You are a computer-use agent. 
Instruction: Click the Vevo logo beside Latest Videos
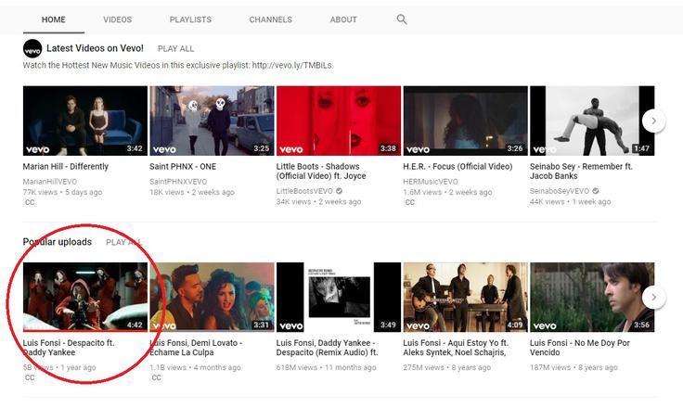tap(32, 48)
